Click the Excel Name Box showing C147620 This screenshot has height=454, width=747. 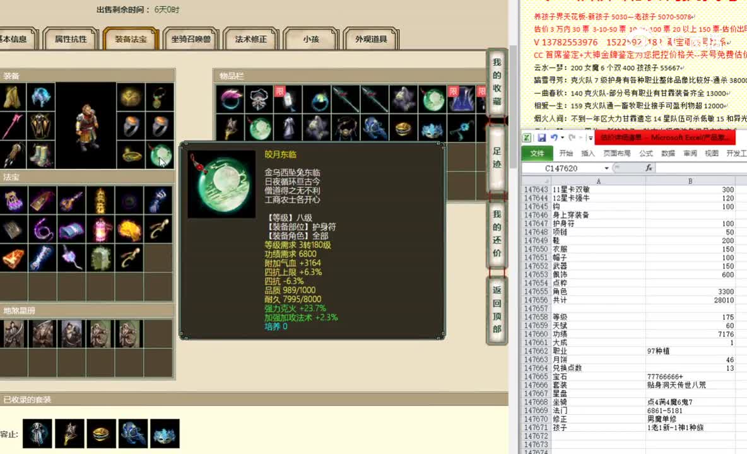562,168
